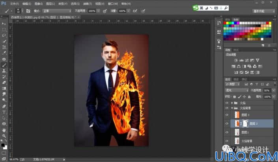Open layer opacity dropdown arrow
278x162 pixels.
(274, 90)
